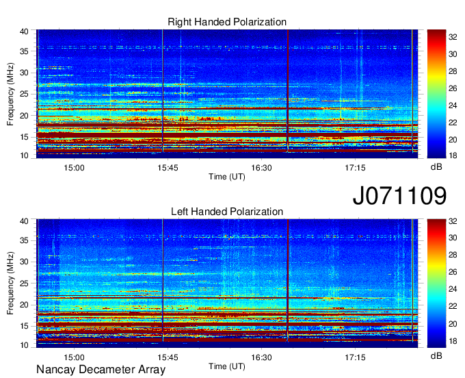Click "Frequency (MHz)" beside Right Handed plot
Image resolution: width=465 pixels, height=378 pixels.
[x=10, y=94]
